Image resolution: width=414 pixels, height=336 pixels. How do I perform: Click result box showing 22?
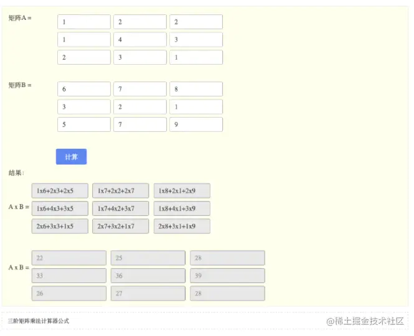tap(69, 258)
